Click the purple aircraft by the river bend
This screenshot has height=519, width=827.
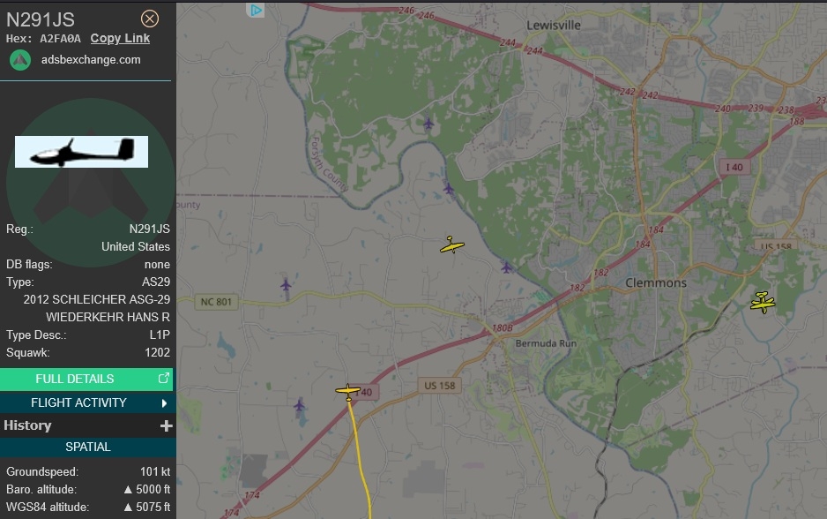pos(448,188)
